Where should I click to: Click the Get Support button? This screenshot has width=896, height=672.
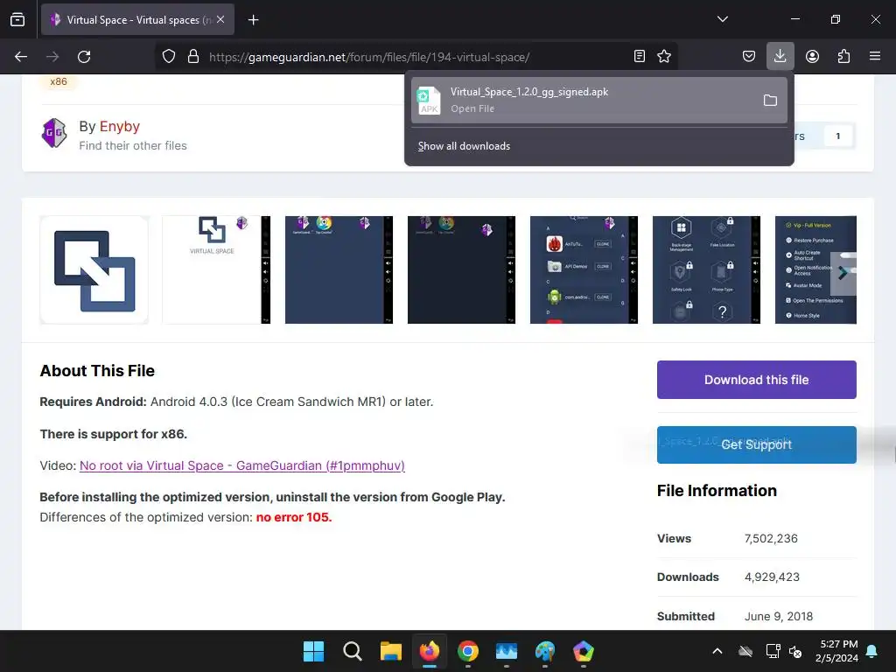(757, 444)
